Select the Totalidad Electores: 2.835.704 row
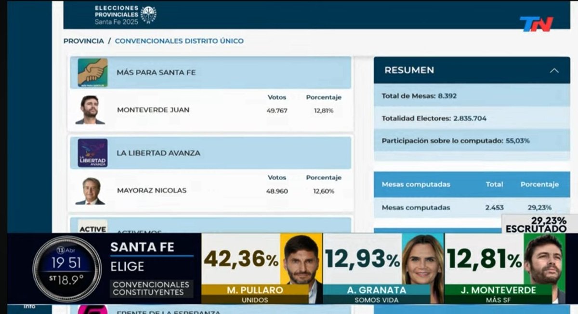Screen dimensions: 578x314 [472, 118]
